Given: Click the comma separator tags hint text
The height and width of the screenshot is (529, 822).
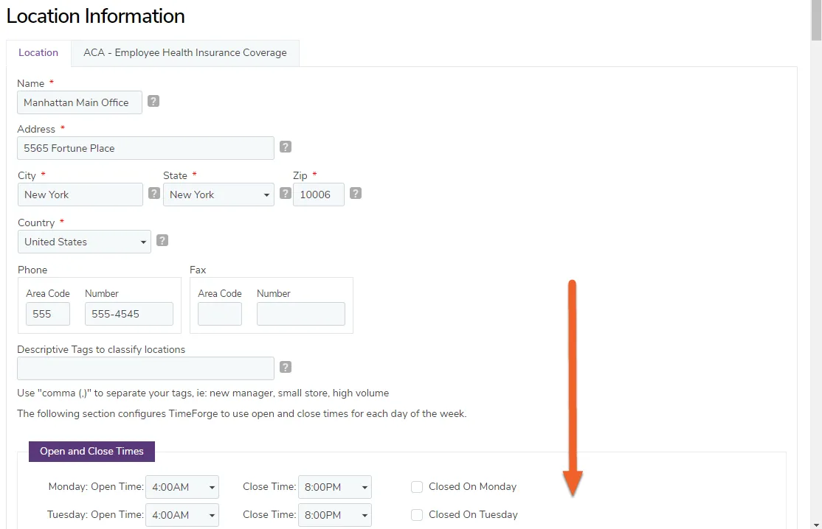Looking at the screenshot, I should (x=203, y=393).
